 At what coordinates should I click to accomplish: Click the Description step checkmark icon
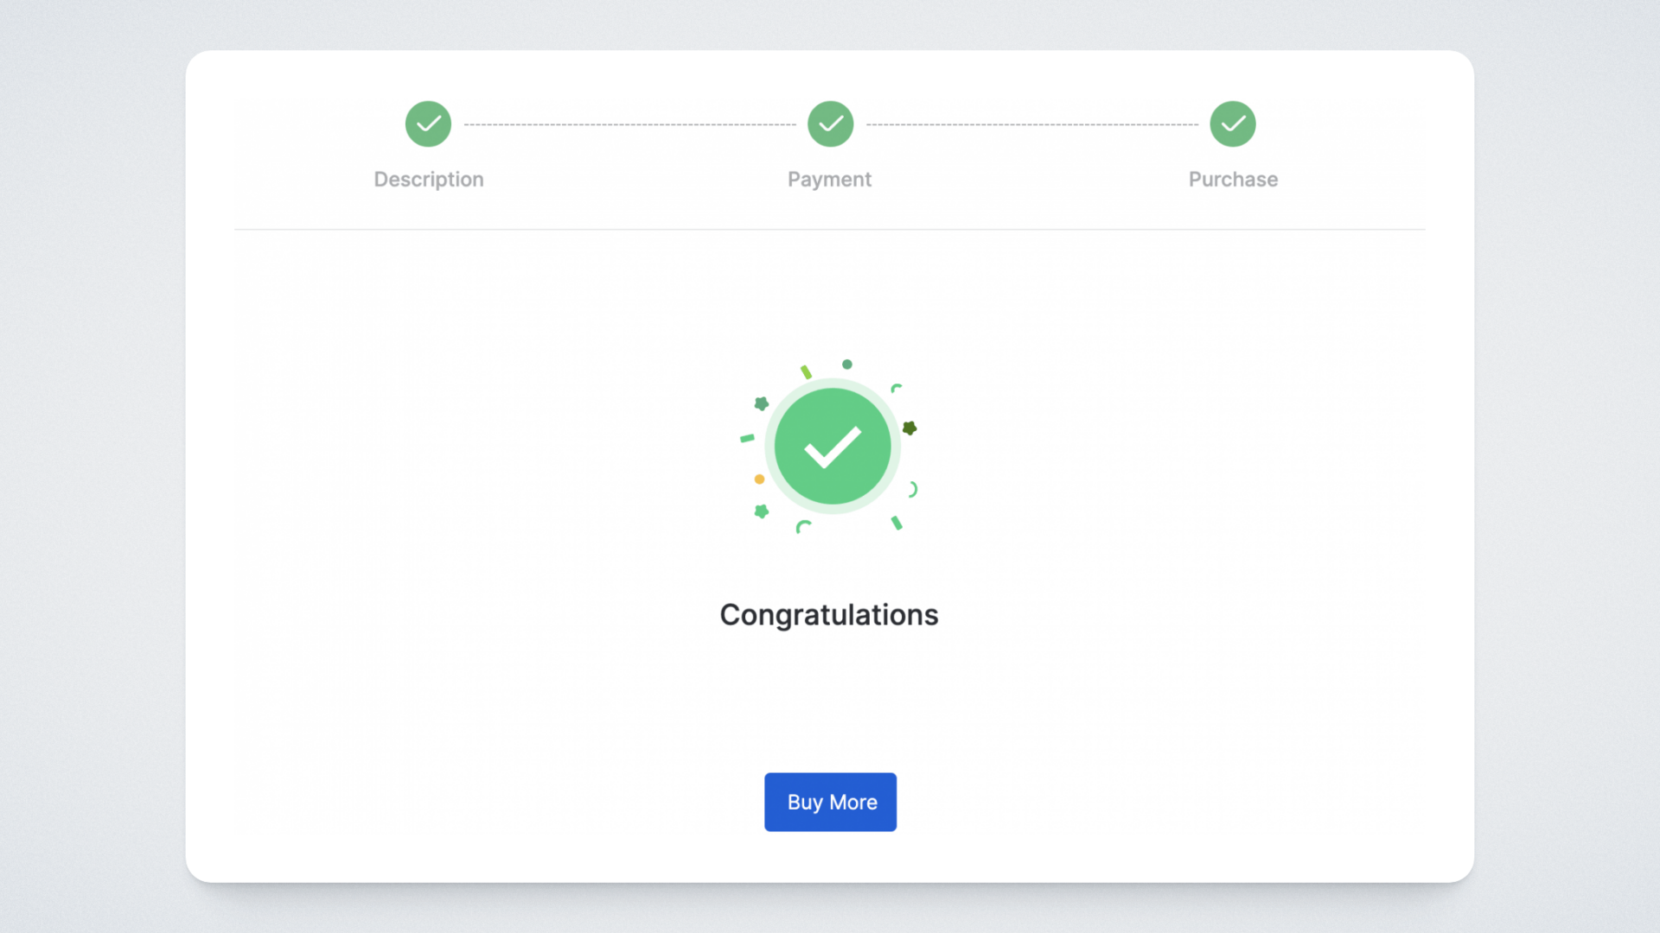(428, 124)
